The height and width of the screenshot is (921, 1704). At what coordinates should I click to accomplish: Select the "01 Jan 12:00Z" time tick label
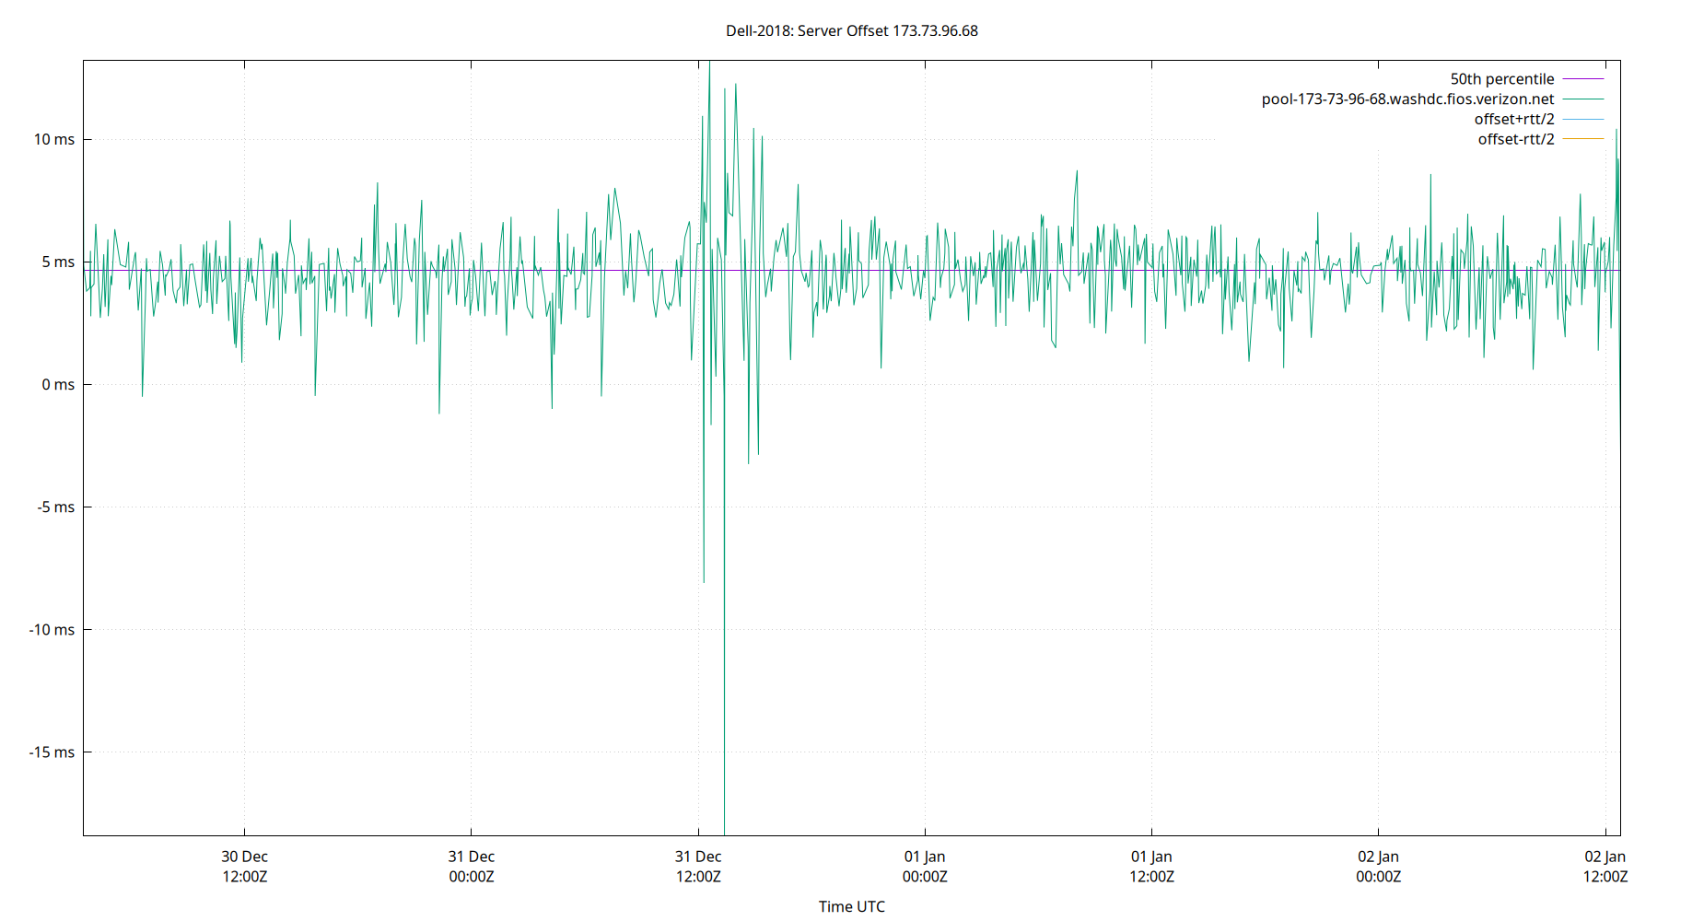1154,867
